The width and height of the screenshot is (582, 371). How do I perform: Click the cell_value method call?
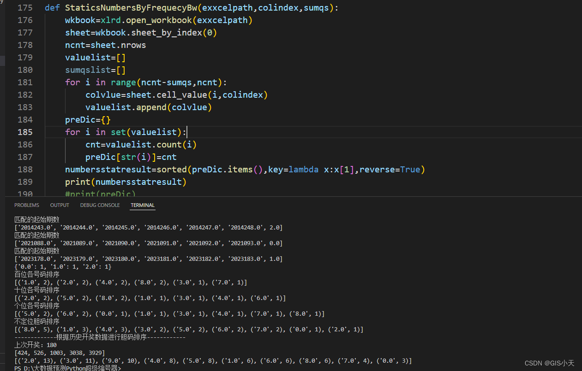[x=182, y=95]
